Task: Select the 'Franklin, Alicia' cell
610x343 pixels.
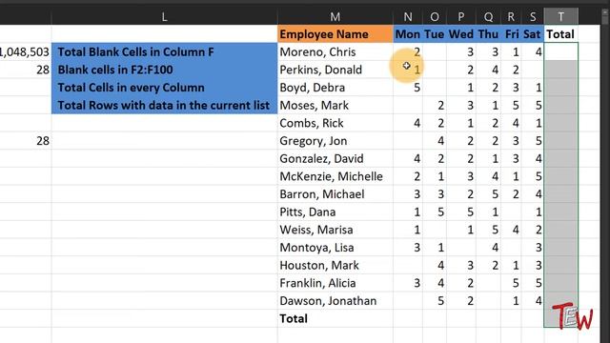Action: 335,283
